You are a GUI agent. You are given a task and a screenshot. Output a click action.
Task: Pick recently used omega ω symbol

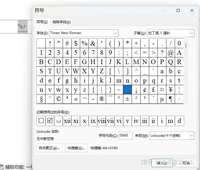tap(58, 121)
